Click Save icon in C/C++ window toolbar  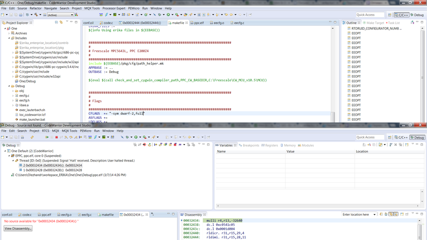click(11, 15)
